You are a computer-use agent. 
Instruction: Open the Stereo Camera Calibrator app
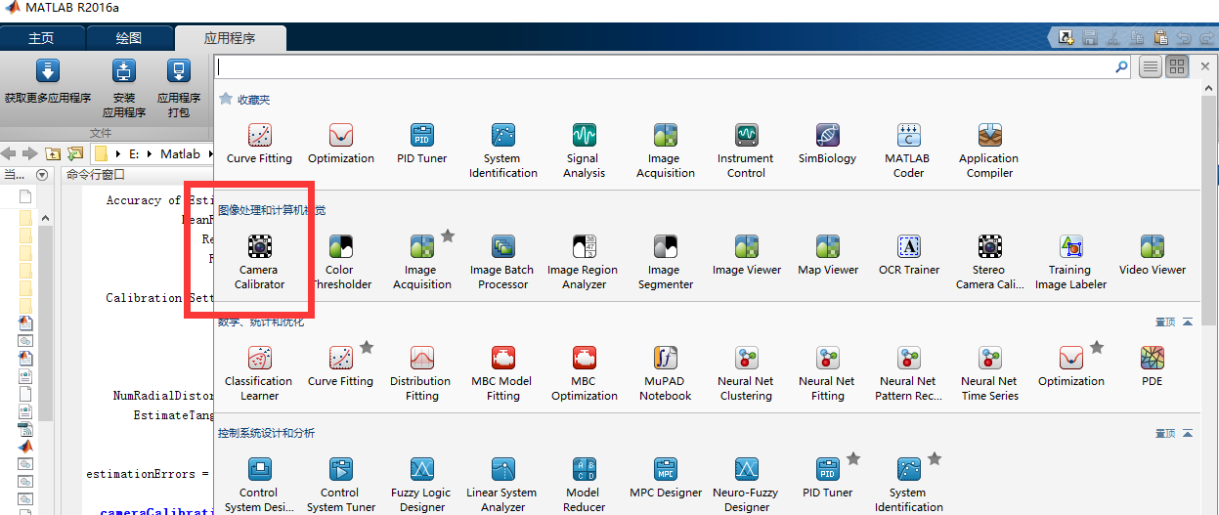[989, 262]
